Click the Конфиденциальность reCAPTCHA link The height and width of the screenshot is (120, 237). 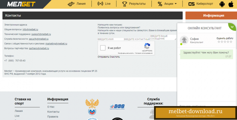click(126, 53)
